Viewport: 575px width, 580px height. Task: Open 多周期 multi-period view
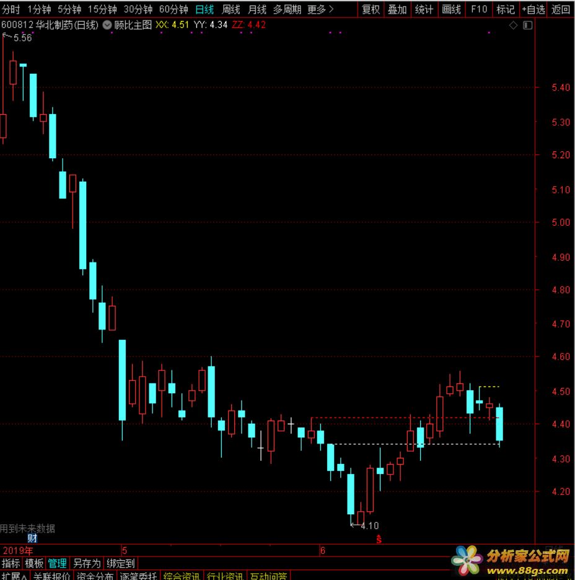[x=287, y=9]
